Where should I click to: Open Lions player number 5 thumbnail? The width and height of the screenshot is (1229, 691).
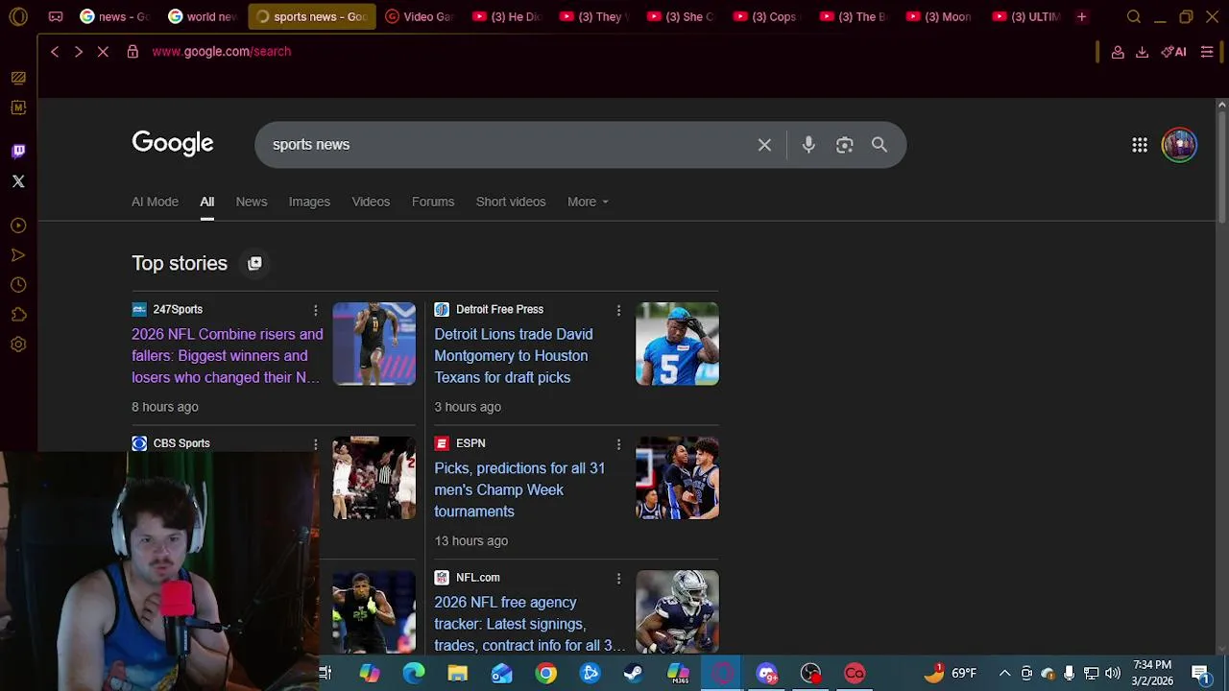[677, 344]
